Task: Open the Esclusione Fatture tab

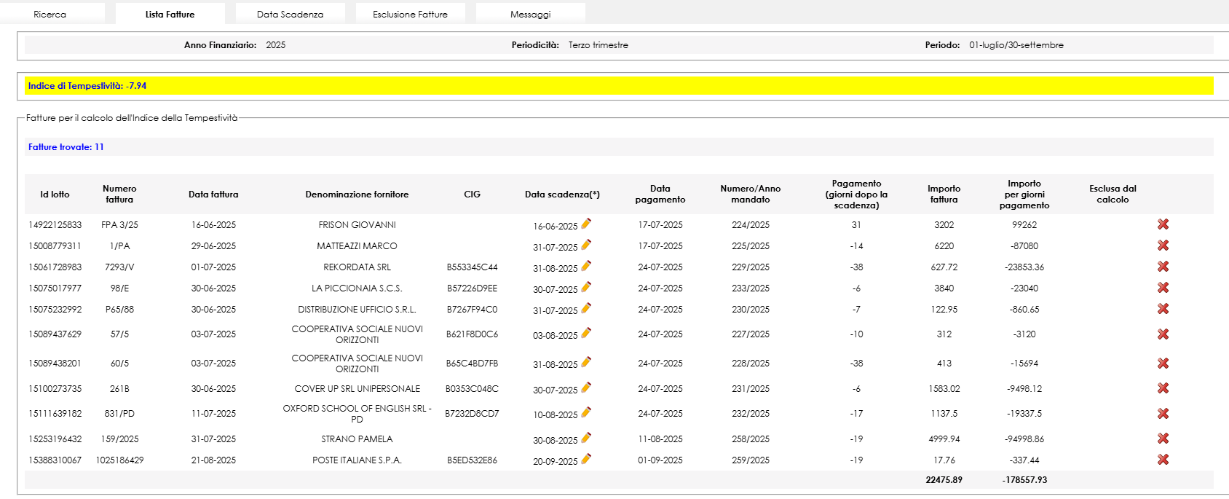Action: coord(410,14)
